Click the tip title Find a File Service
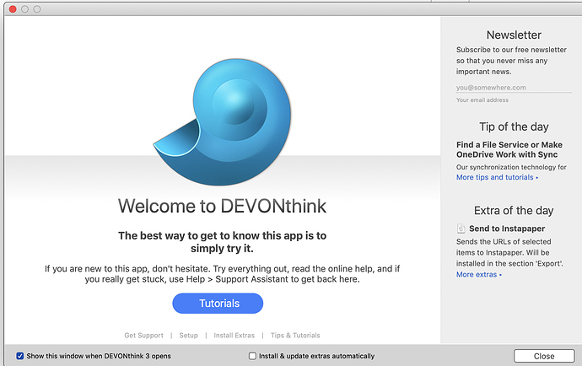Viewport: 582px width, 366px height. pyautogui.click(x=509, y=149)
